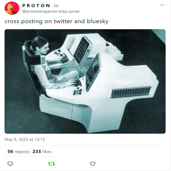Screen dimensions: 171x171
Task: Click the word 'reposts' beside 56
Action: [22, 152]
